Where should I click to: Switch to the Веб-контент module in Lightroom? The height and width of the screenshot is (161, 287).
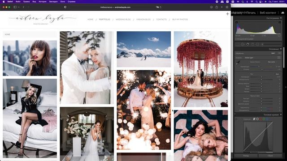tap(268, 13)
